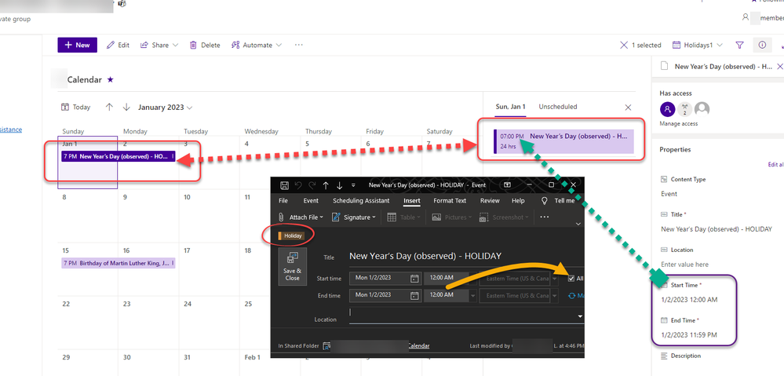Open the Share dropdown in command bar

159,45
